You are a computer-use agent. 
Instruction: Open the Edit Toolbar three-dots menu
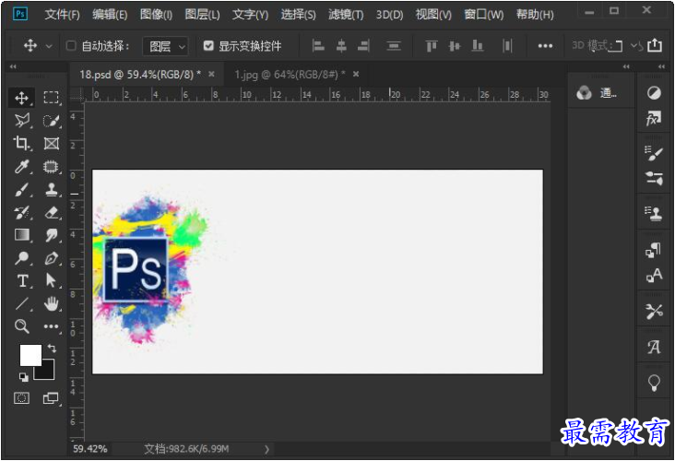coord(52,326)
